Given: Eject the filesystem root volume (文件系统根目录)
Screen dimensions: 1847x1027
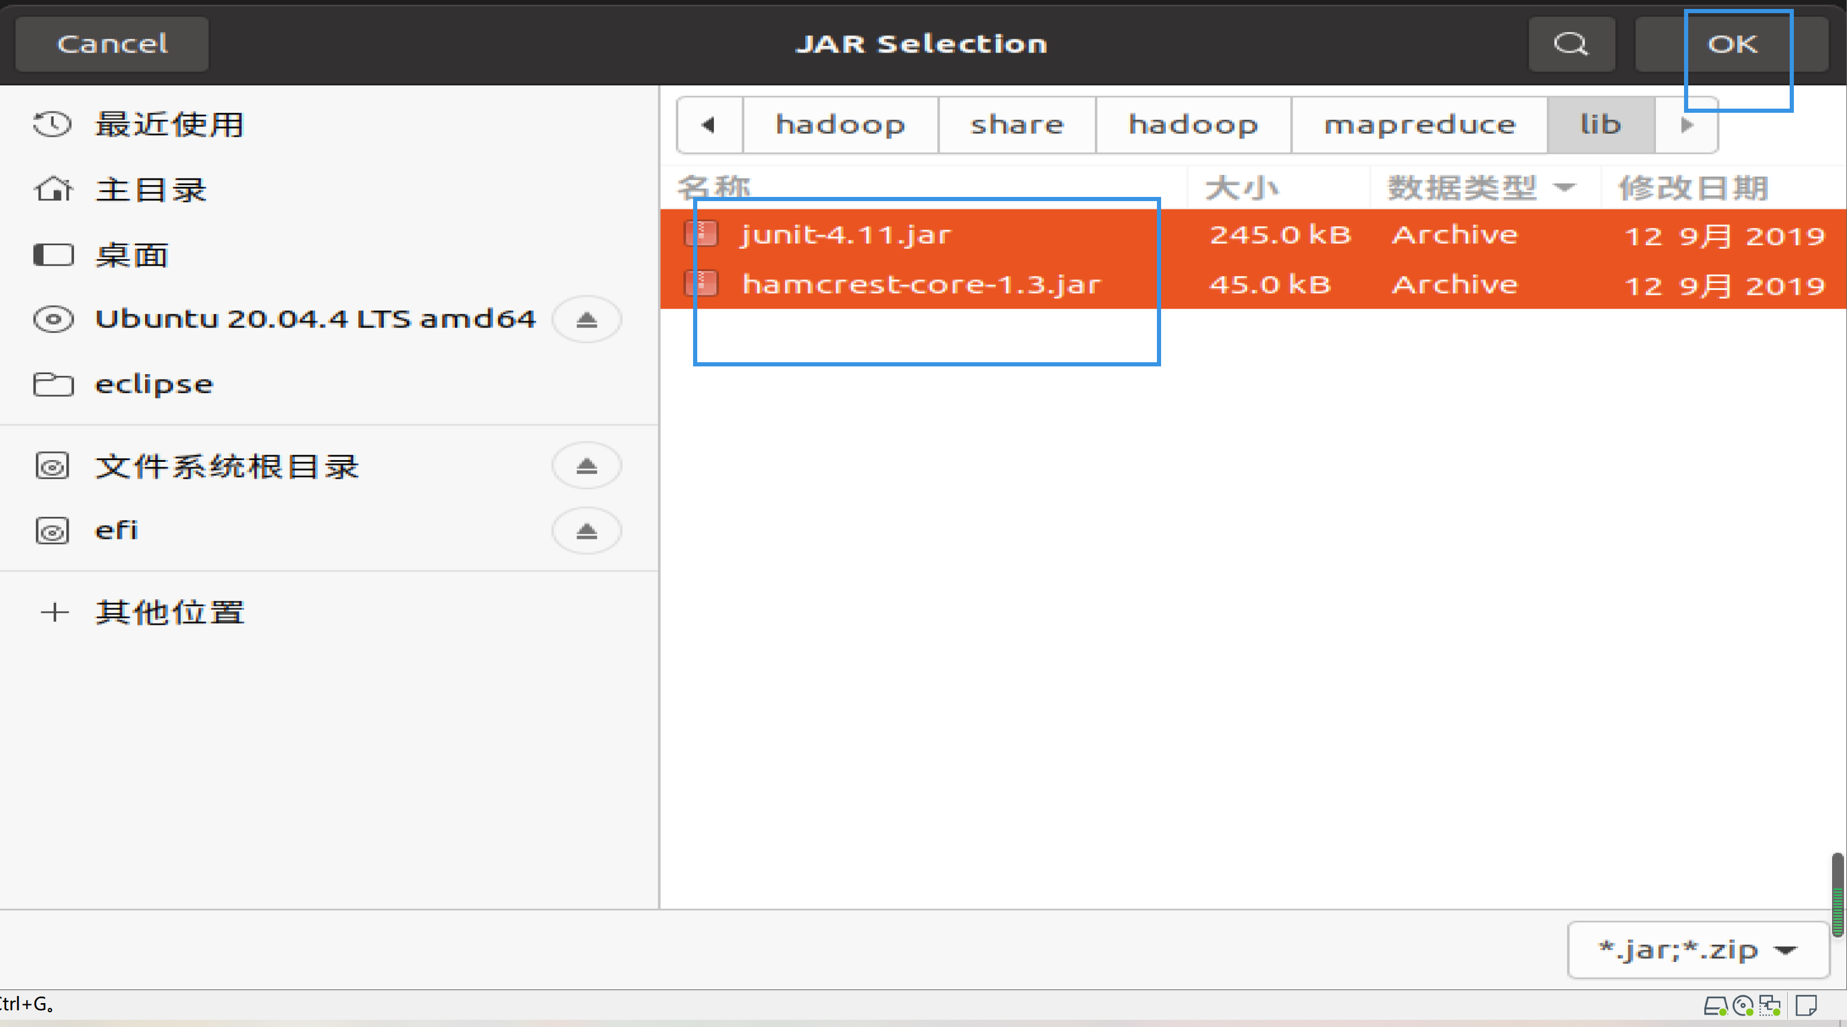Looking at the screenshot, I should pyautogui.click(x=586, y=467).
